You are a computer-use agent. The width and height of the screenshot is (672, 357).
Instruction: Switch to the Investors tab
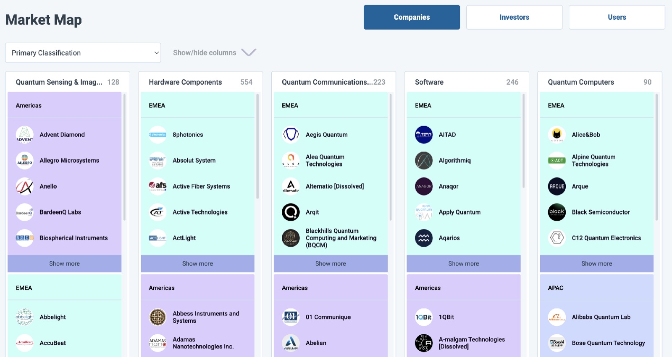click(x=514, y=17)
